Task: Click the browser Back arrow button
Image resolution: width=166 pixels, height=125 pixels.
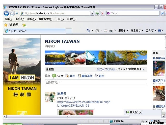Action: tap(6, 13)
